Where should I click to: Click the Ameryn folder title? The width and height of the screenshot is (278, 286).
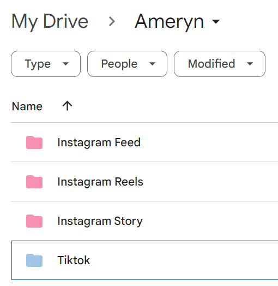click(x=169, y=22)
